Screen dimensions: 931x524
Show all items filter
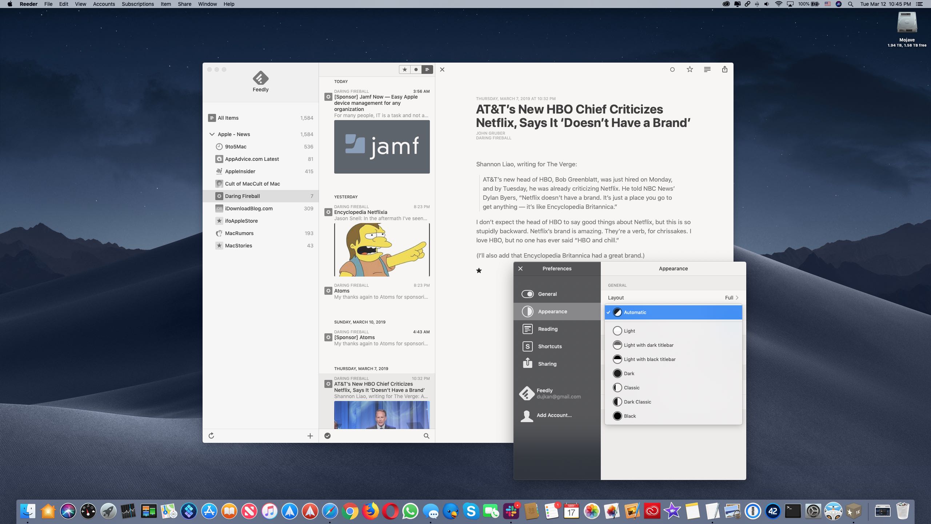[427, 70]
